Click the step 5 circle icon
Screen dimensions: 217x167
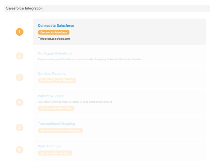pyautogui.click(x=19, y=127)
